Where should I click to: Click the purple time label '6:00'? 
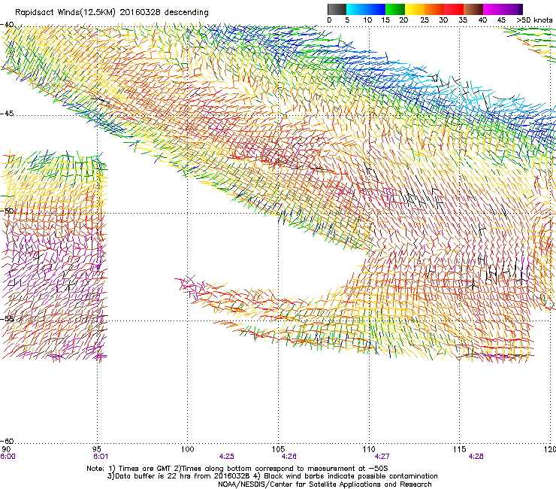click(x=8, y=457)
